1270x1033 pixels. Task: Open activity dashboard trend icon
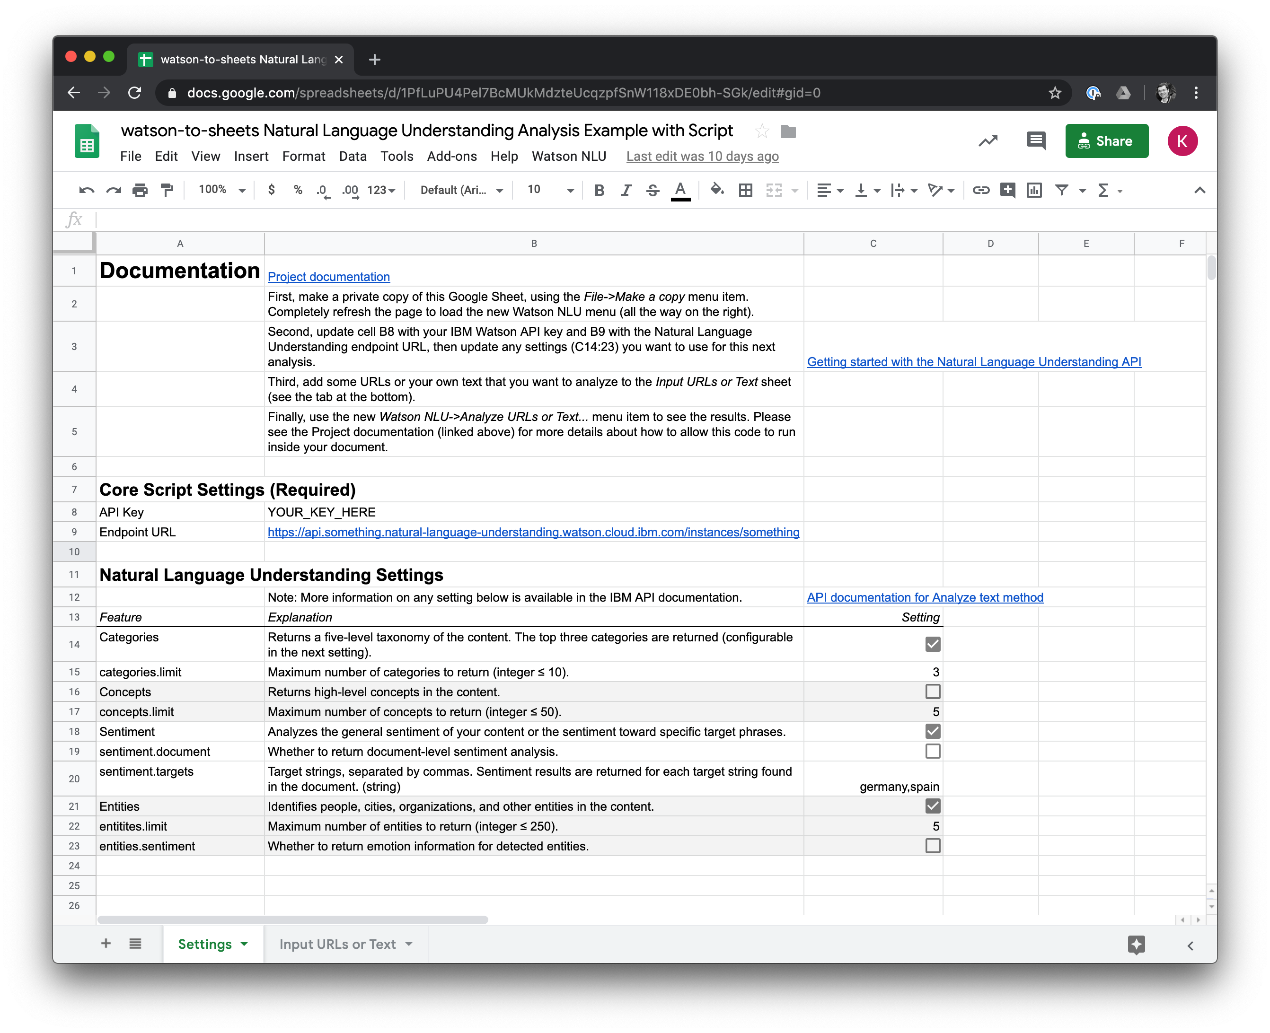click(x=988, y=141)
